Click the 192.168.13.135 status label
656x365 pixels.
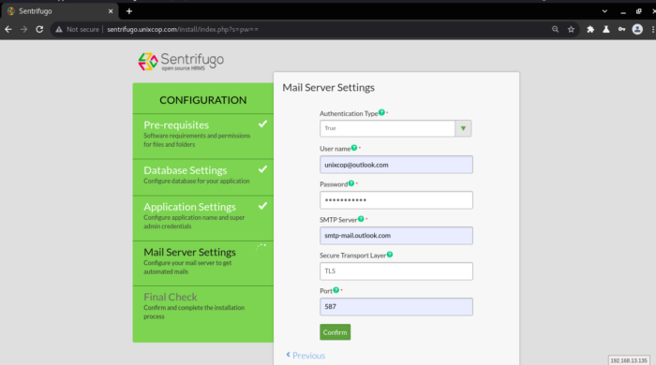click(629, 360)
